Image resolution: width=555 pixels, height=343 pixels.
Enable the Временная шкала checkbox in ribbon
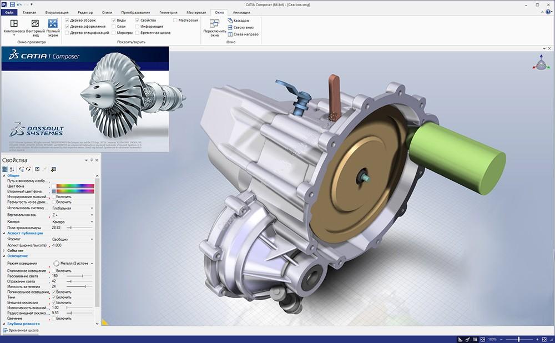(x=137, y=33)
